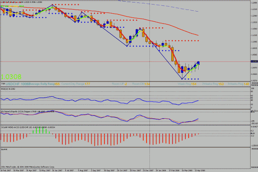Screen dimensions: 258x172
Task: Click the 17 Feb 2008 date on time axis
Action: (x=174, y=170)
